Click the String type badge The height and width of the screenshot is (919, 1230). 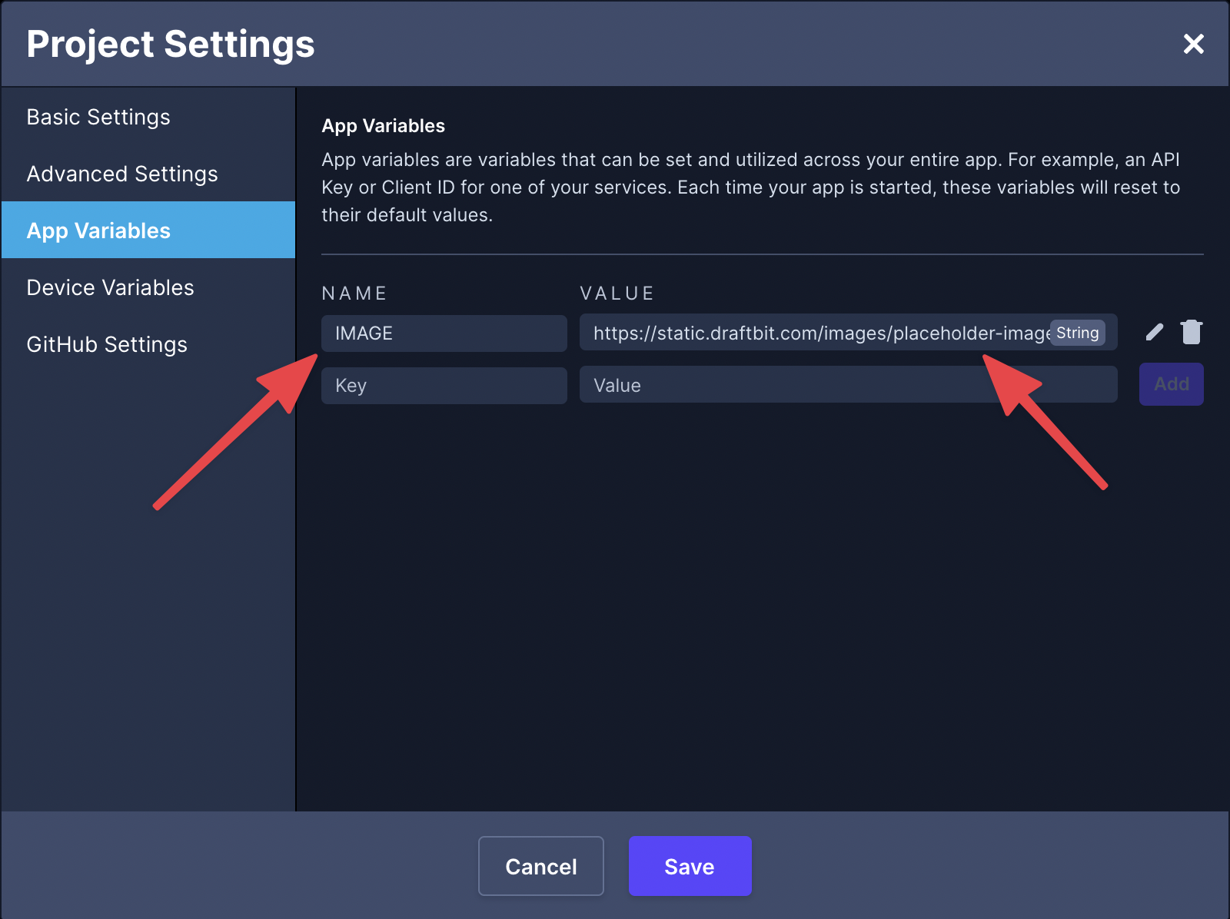pos(1077,333)
